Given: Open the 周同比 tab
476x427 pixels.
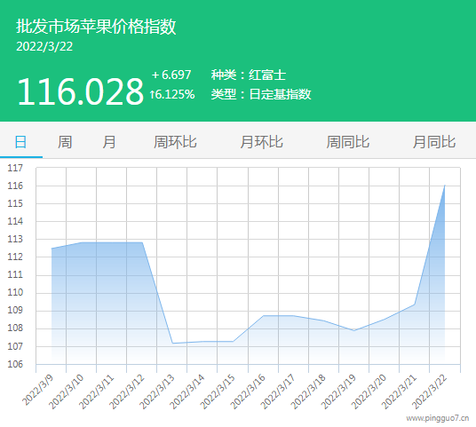Looking at the screenshot, I should click(348, 142).
